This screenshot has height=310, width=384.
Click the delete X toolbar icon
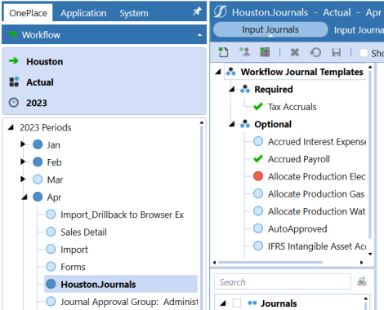tap(295, 52)
